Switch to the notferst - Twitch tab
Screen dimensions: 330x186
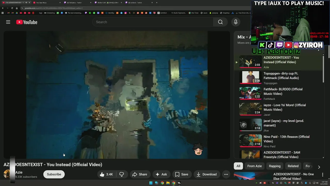[x=138, y=3]
